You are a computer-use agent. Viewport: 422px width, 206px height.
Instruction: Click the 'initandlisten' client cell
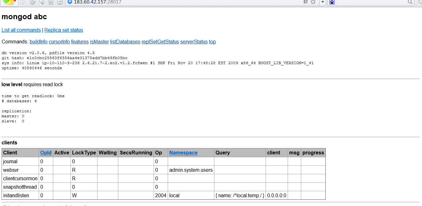point(20,195)
